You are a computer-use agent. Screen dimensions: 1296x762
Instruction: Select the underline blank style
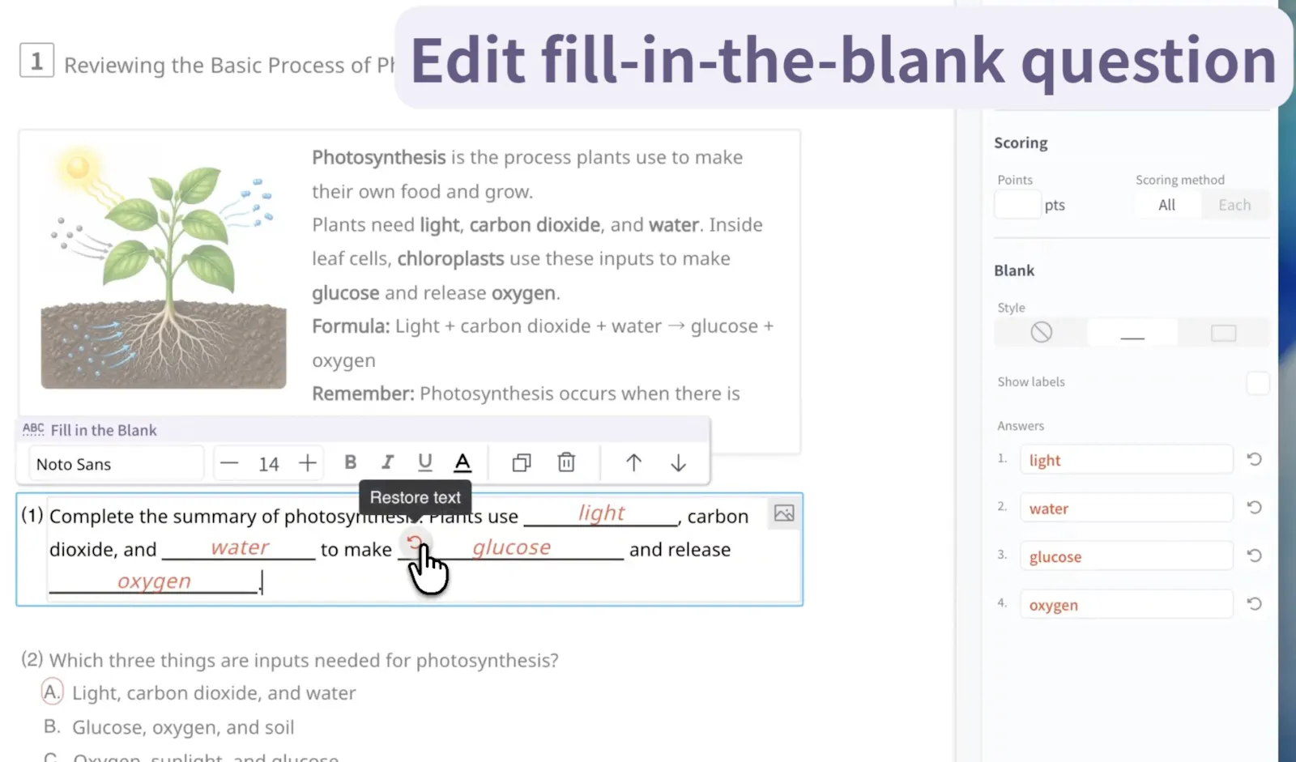coord(1132,332)
